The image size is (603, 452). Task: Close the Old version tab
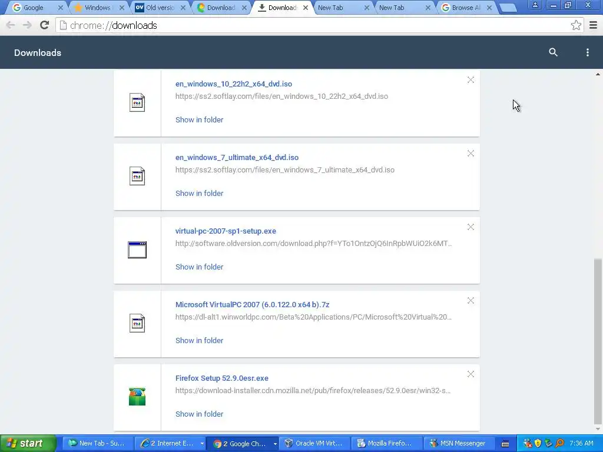[183, 8]
